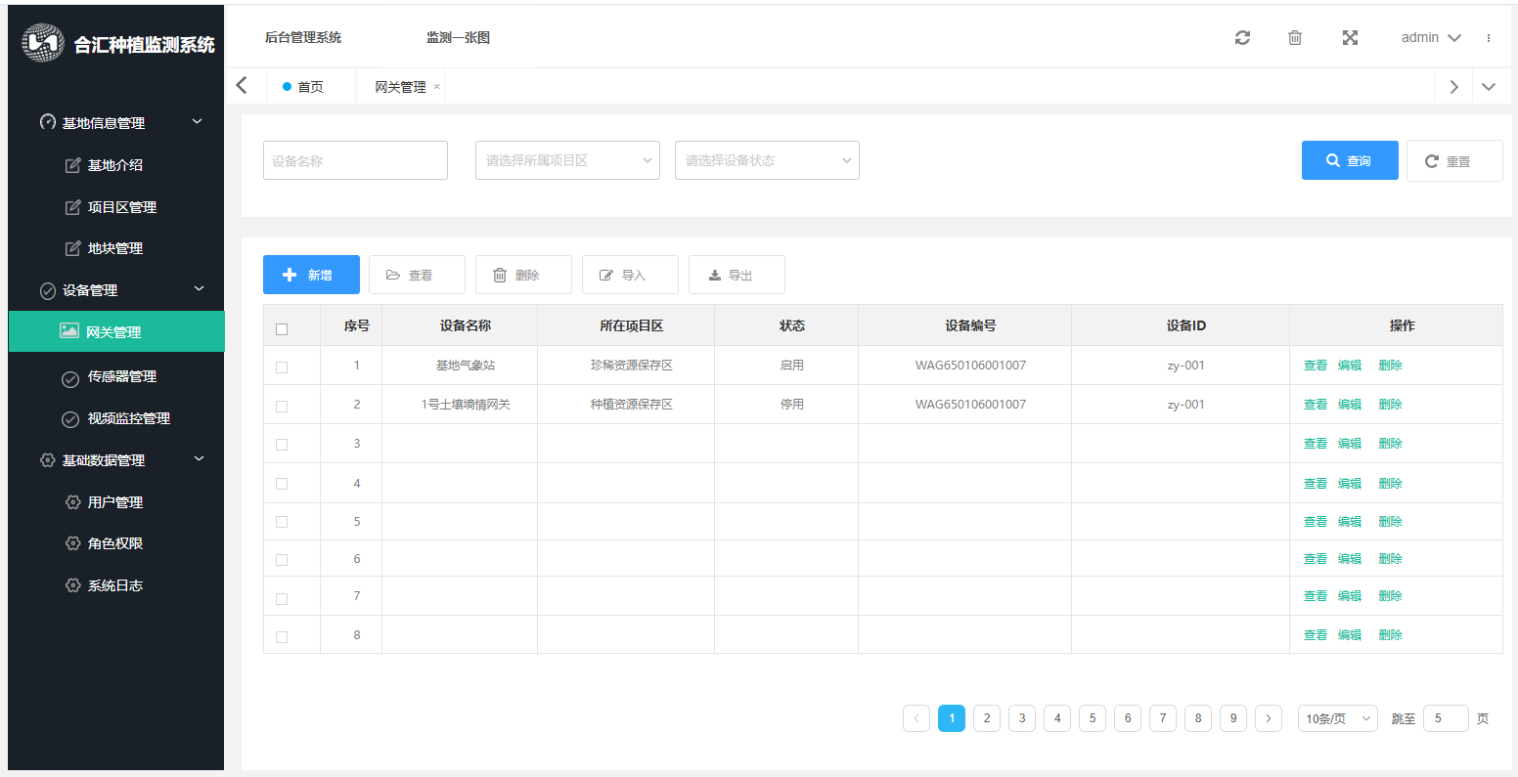Image resolution: width=1518 pixels, height=777 pixels.
Task: Open 视频监控管理 in the sidebar
Action: [128, 418]
